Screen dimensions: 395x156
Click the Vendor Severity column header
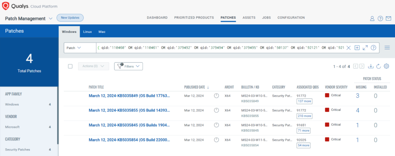point(336,87)
